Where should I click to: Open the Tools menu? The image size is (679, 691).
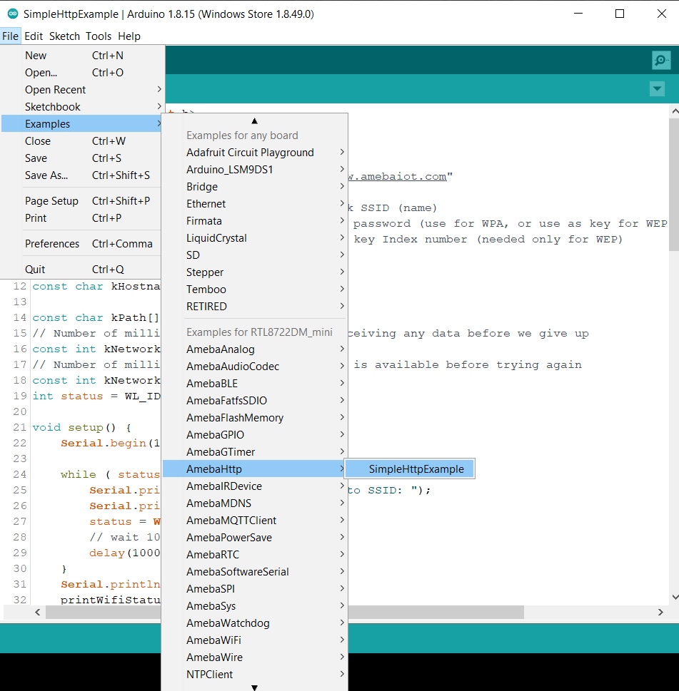[99, 36]
